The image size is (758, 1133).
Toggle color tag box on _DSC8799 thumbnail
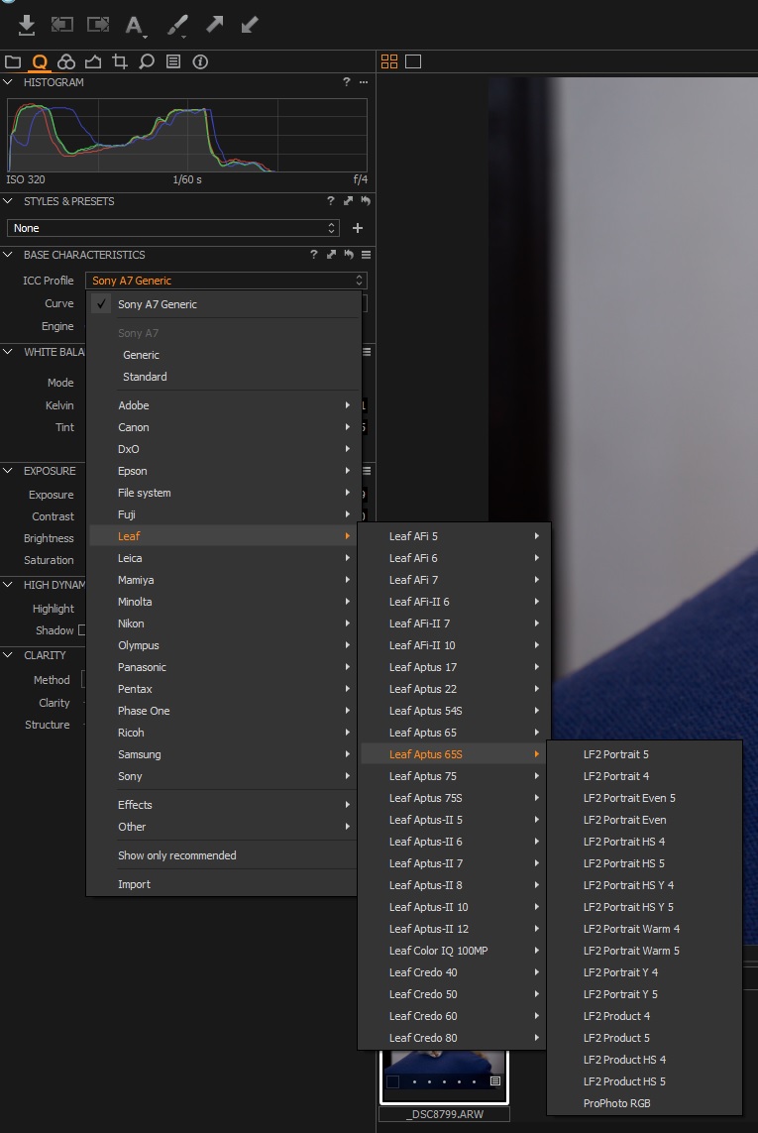click(x=393, y=1081)
